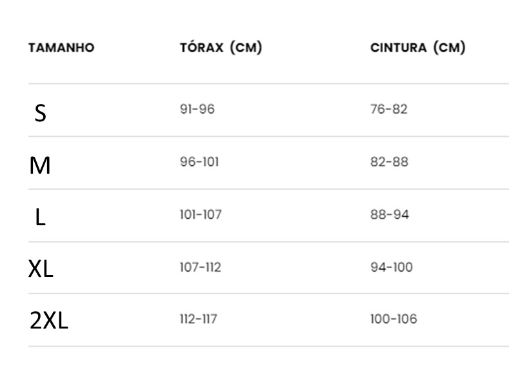509x375 pixels.
Task: Select the 2XL size label
Action: pyautogui.click(x=48, y=320)
